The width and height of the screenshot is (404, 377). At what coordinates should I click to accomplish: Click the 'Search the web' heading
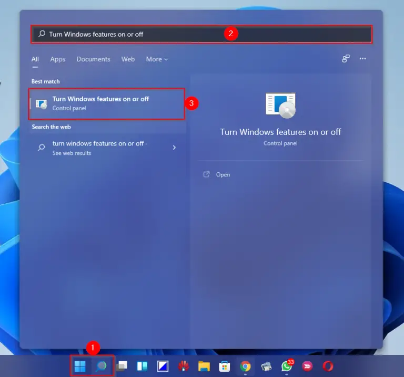(51, 127)
